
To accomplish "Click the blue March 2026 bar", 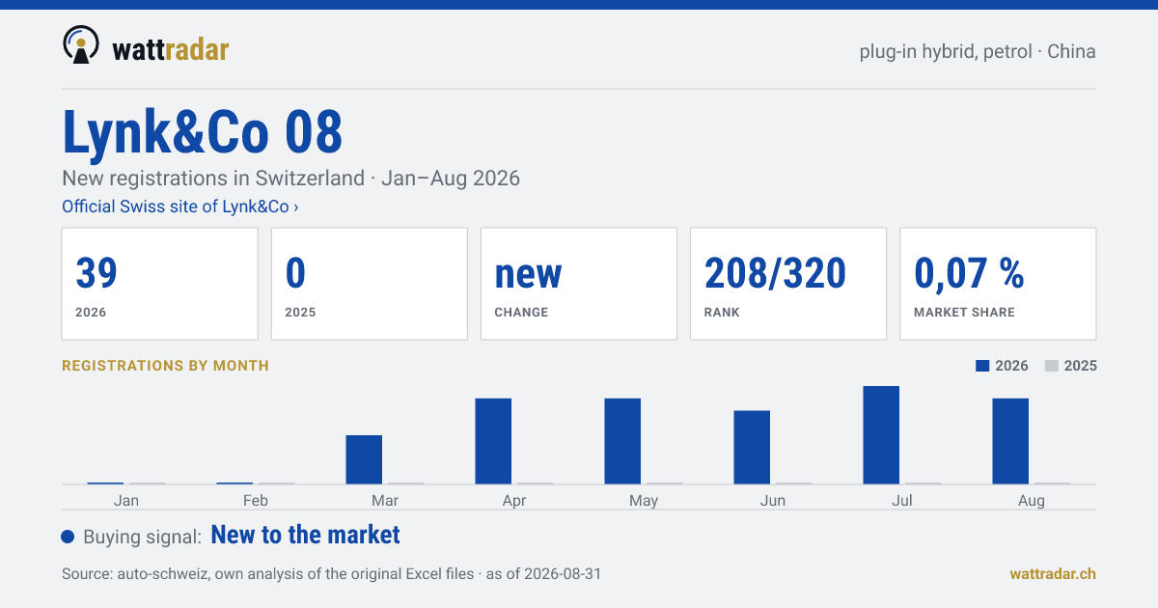I will [364, 459].
